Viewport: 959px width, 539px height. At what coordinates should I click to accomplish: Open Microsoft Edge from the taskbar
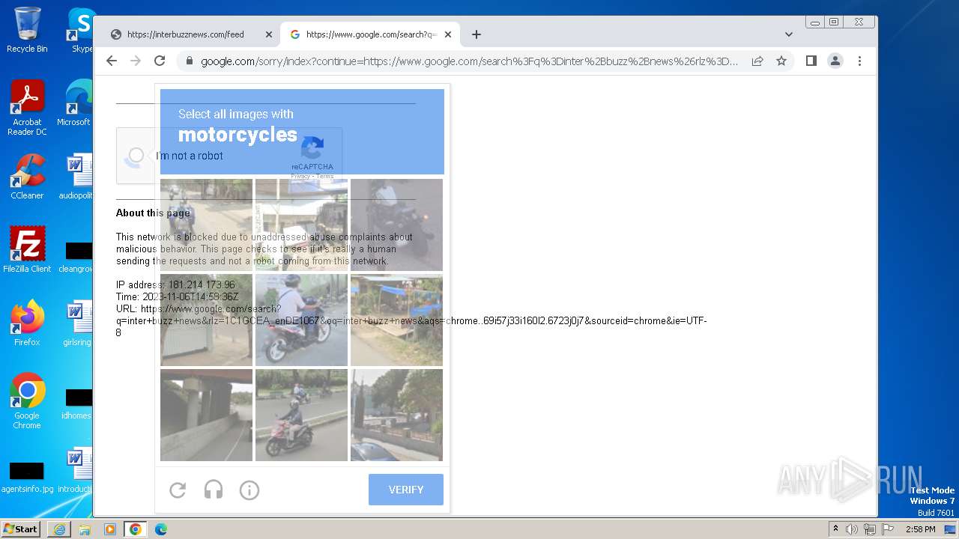[x=160, y=529]
